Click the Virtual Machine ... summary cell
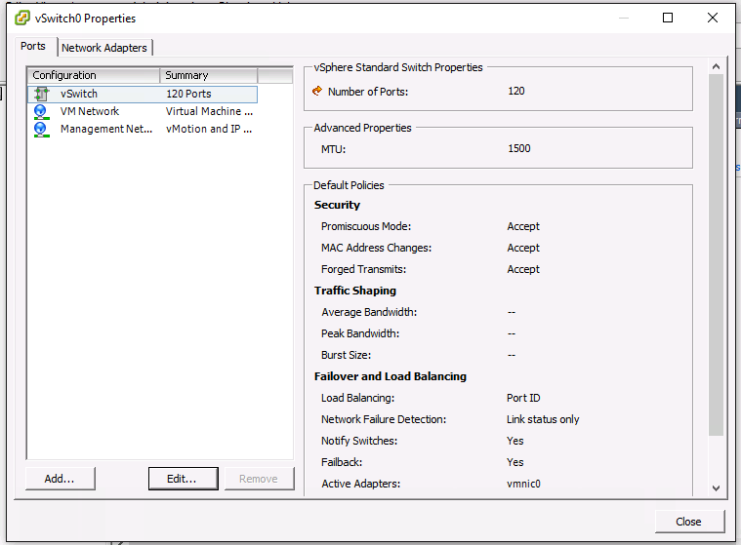Screen dimensions: 741x545 (209, 111)
